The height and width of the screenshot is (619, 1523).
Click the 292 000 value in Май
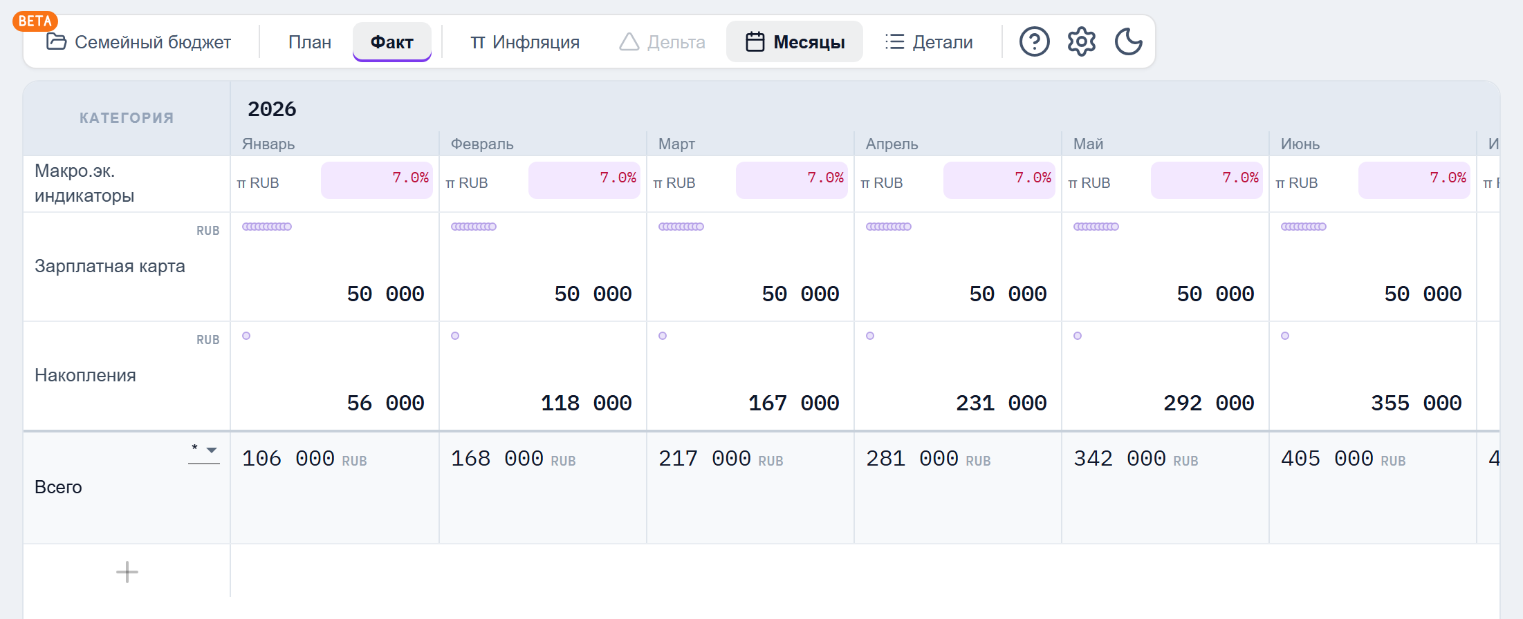[1208, 403]
